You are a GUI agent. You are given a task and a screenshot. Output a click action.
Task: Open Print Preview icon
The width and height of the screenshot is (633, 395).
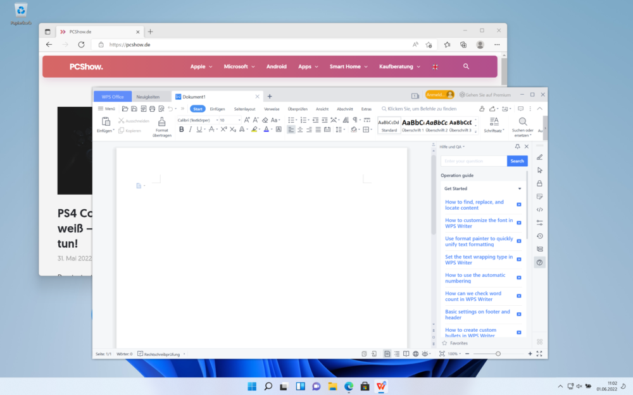[x=161, y=109]
